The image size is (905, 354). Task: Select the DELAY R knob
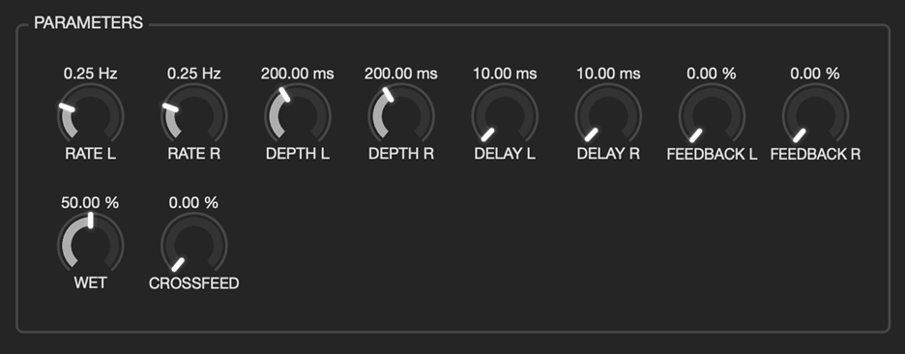[x=608, y=115]
